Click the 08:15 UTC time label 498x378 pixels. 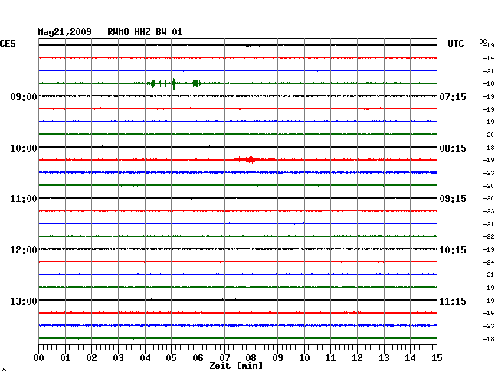453,148
